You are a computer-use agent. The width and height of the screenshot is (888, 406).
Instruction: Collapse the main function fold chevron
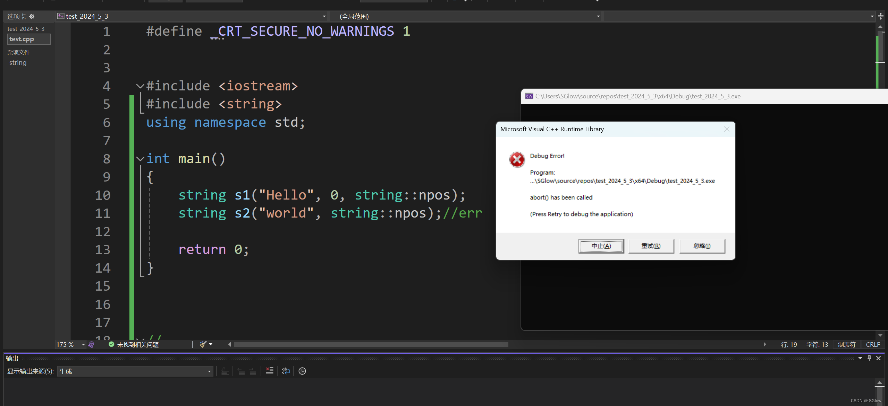[140, 159]
